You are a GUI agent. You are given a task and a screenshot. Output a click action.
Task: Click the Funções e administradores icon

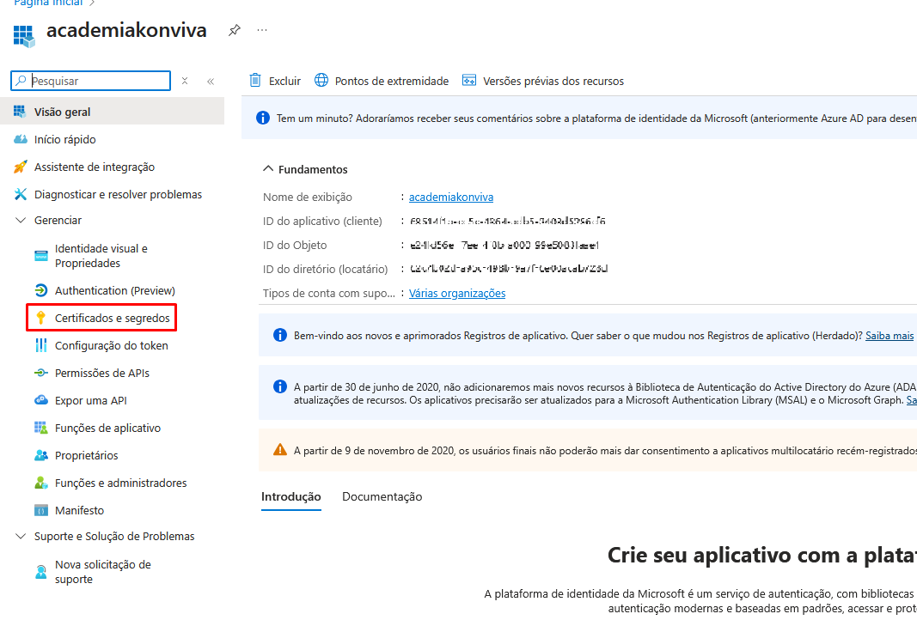click(41, 483)
